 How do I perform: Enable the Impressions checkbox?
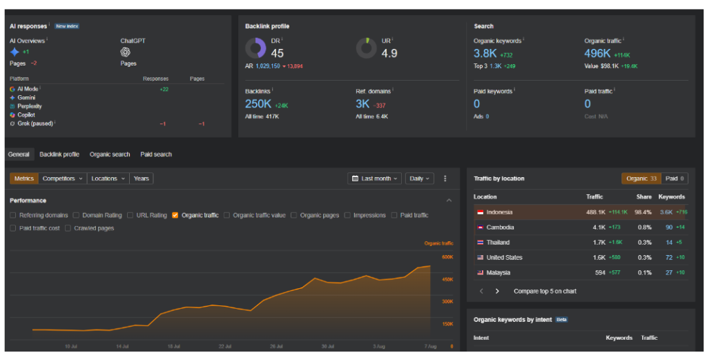(x=347, y=216)
